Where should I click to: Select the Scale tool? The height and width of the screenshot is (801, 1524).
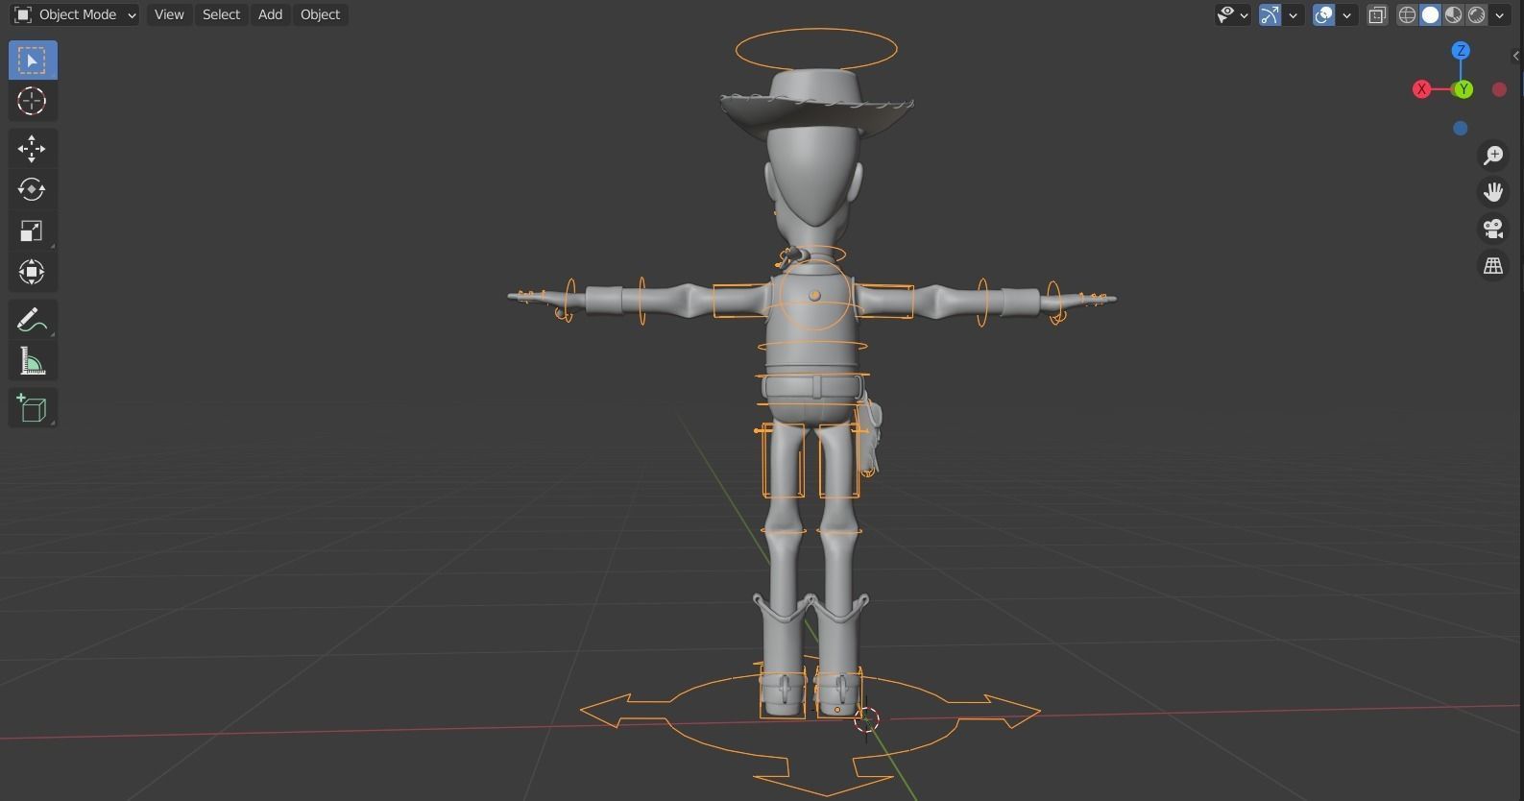(x=33, y=231)
